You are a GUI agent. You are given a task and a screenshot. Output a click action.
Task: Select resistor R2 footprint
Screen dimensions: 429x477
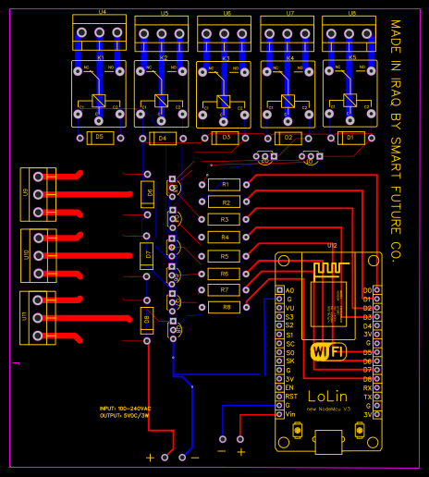pyautogui.click(x=224, y=202)
